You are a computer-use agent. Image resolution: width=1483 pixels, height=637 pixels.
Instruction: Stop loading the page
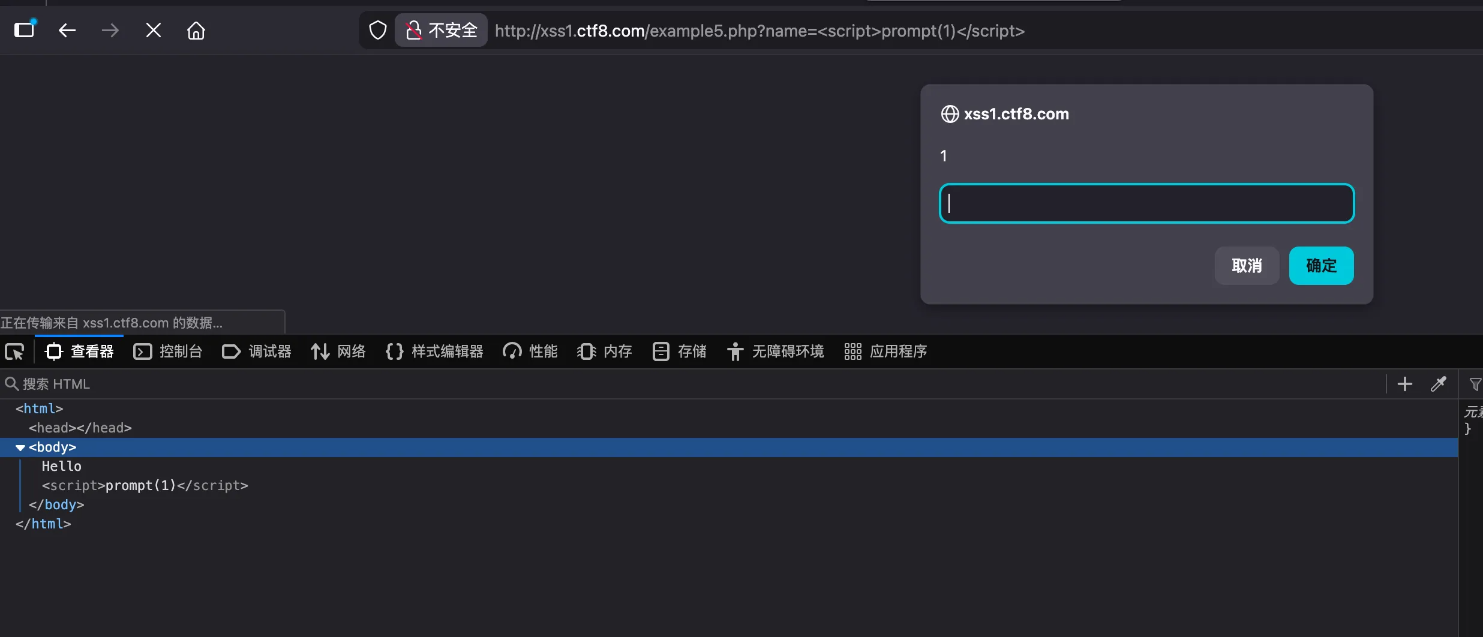coord(154,30)
